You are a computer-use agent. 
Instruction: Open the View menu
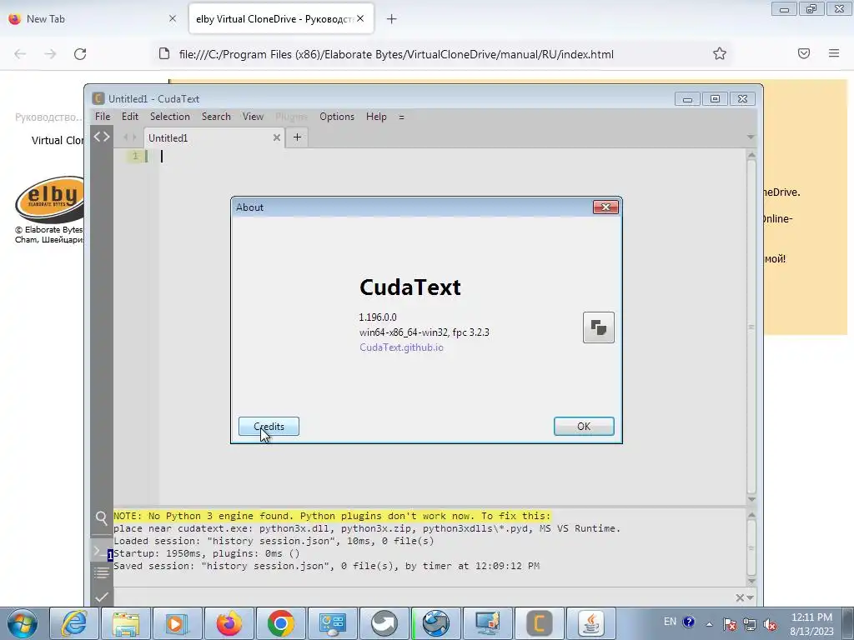(253, 117)
